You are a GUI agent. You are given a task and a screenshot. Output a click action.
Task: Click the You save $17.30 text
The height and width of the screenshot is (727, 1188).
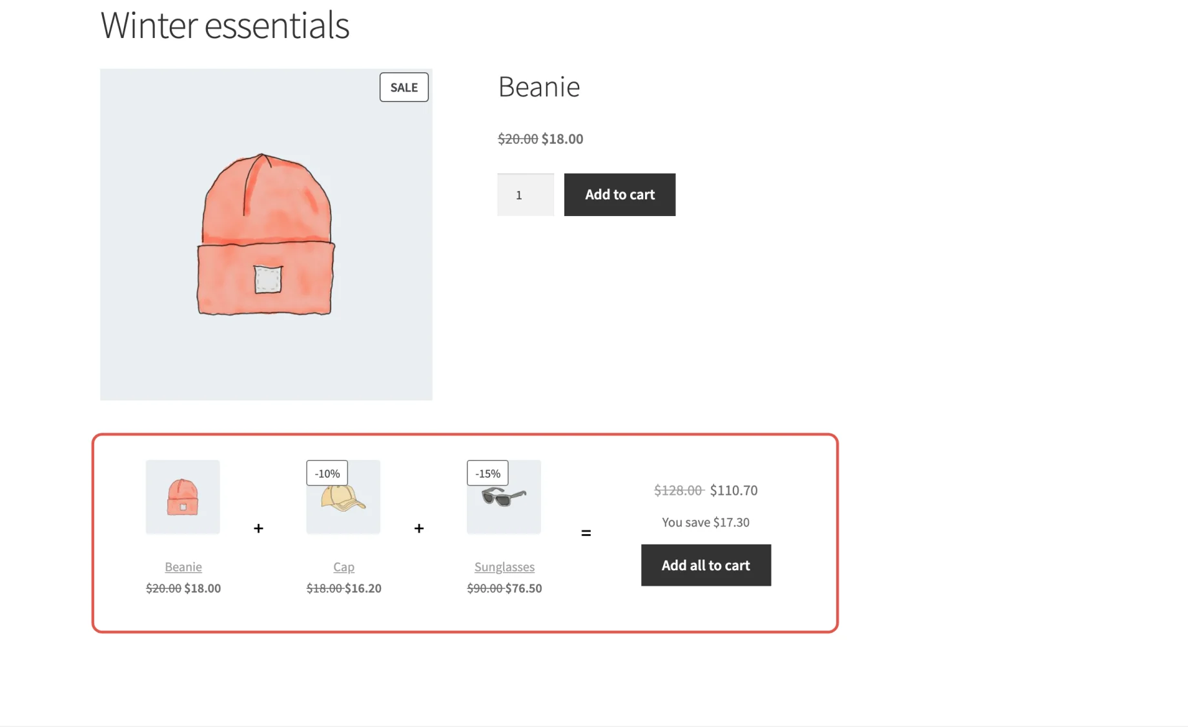(706, 522)
